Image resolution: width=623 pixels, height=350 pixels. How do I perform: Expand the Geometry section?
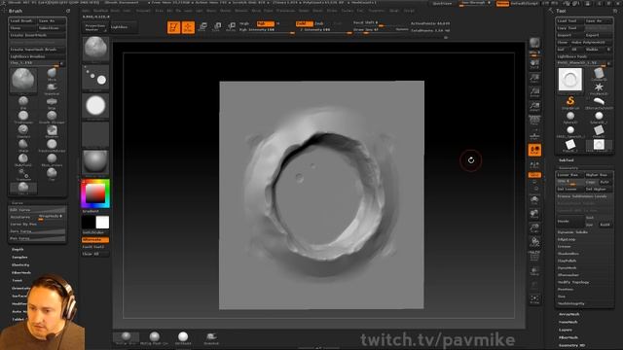(x=568, y=168)
